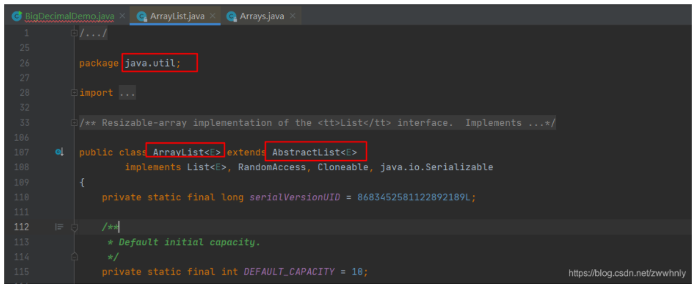
Task: Click the implements keyword on line 108
Action: (x=153, y=167)
